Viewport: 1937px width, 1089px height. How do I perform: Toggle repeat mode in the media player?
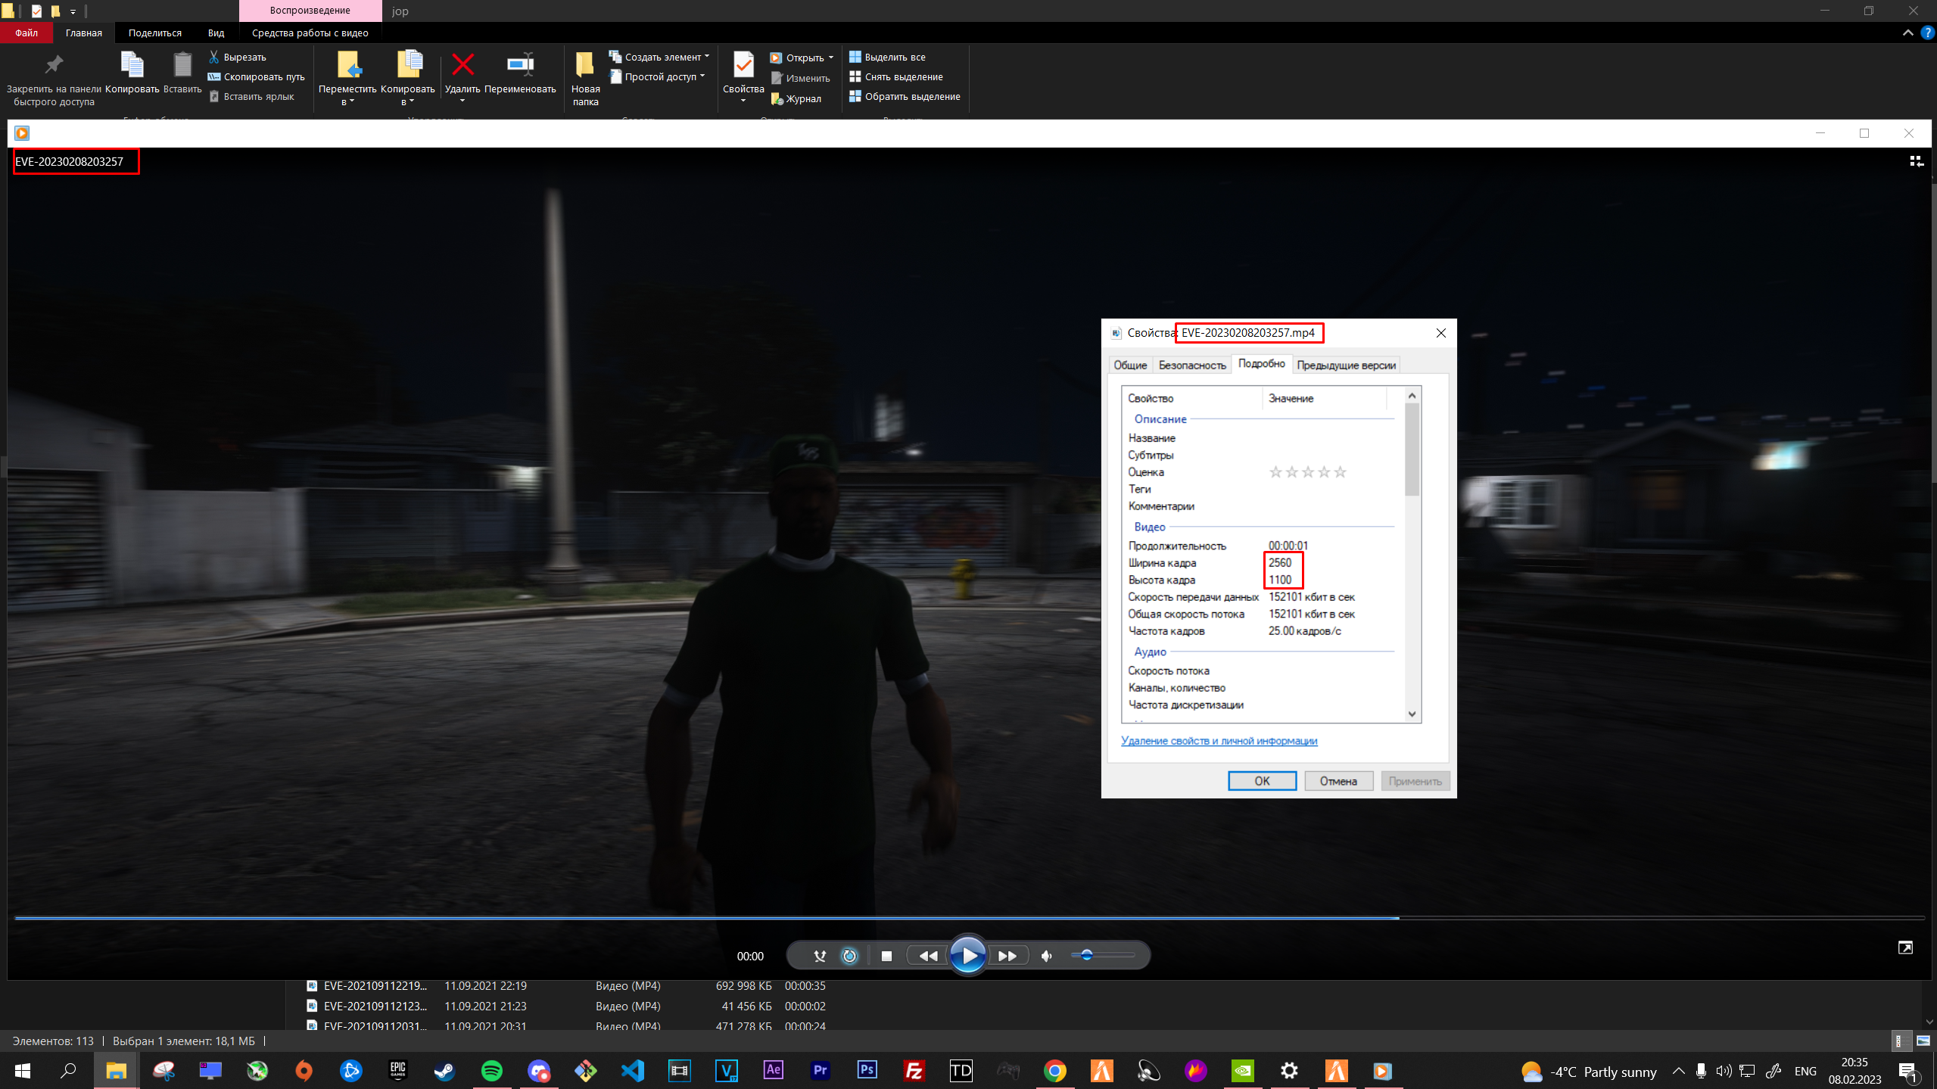(849, 956)
